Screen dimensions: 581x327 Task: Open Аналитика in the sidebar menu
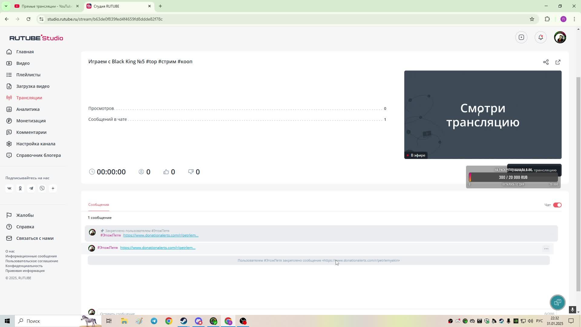pyautogui.click(x=28, y=109)
